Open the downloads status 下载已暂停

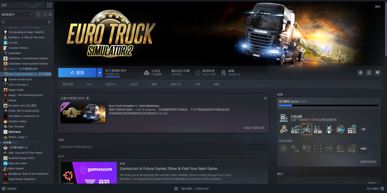(x=192, y=189)
